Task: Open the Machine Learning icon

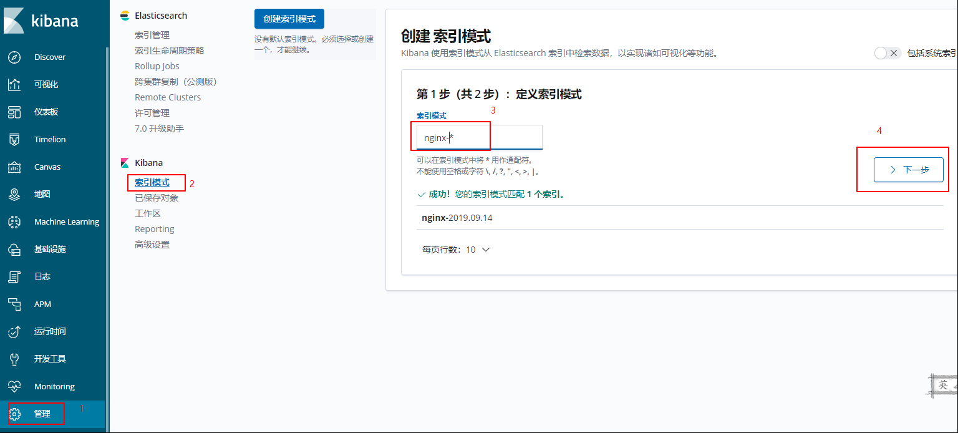Action: pyautogui.click(x=14, y=221)
